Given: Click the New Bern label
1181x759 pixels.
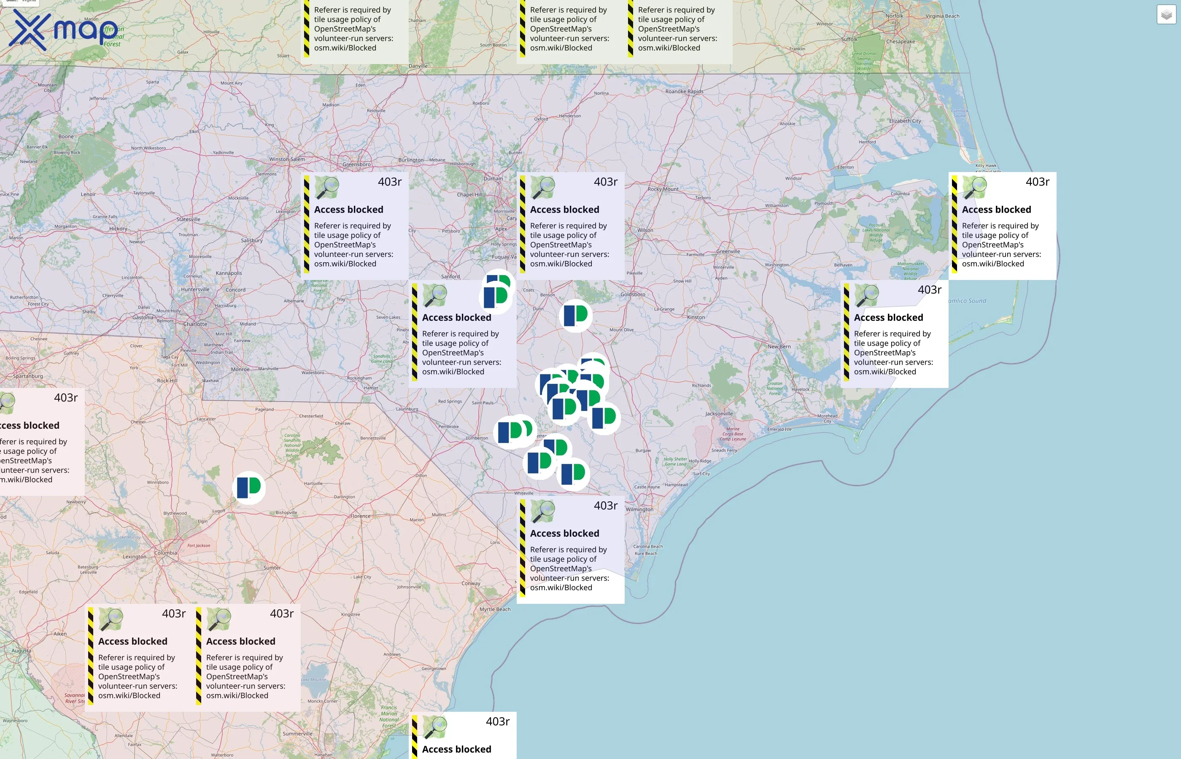Looking at the screenshot, I should click(x=779, y=347).
